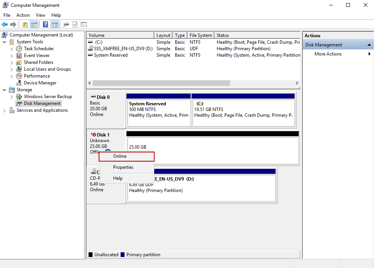The height and width of the screenshot is (268, 374).
Task: Click the Up One Level folder icon
Action: 25,25
